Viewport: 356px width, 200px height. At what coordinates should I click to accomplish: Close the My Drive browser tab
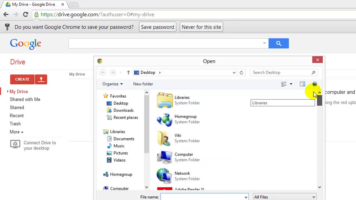pyautogui.click(x=63, y=4)
